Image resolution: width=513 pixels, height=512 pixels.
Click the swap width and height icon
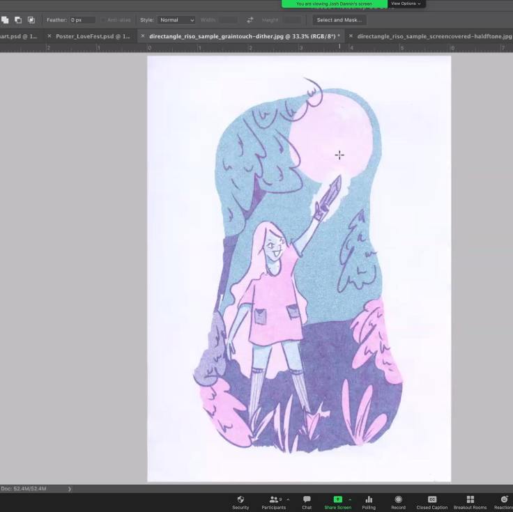click(250, 20)
